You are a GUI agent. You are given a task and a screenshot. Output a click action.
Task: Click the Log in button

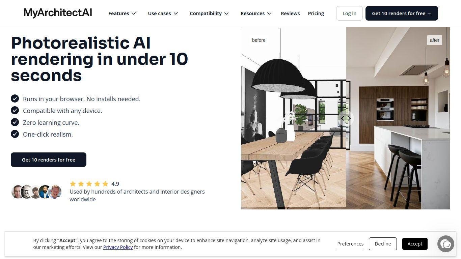pos(349,13)
